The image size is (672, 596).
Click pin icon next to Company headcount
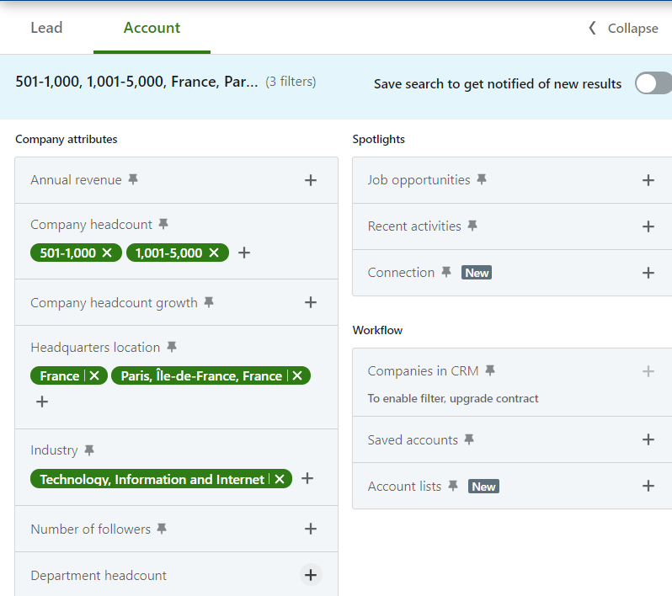click(163, 225)
